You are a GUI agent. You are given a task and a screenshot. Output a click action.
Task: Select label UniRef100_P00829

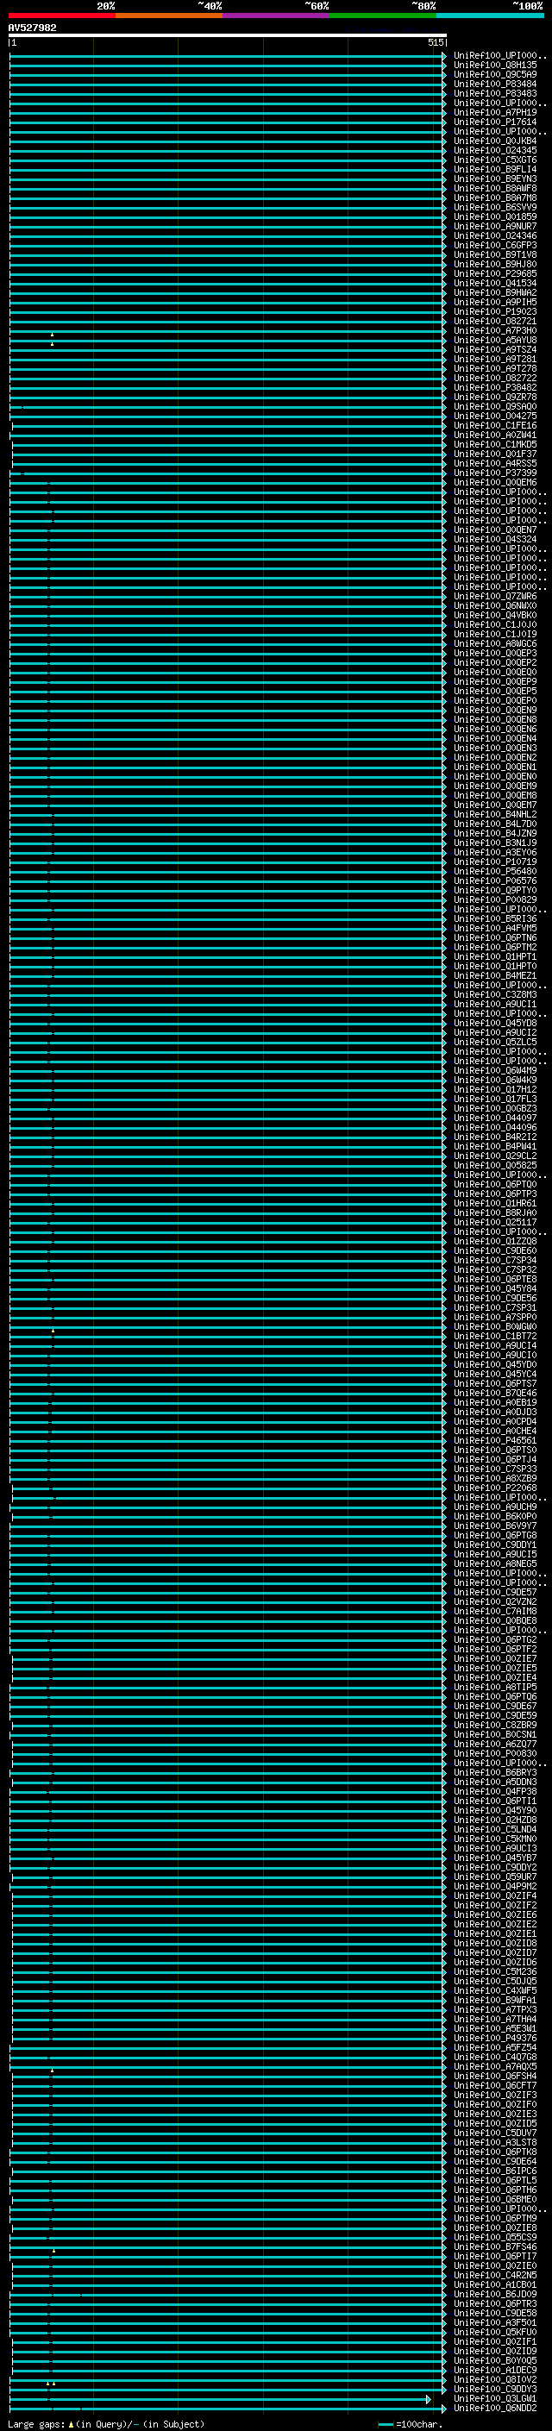click(x=495, y=899)
